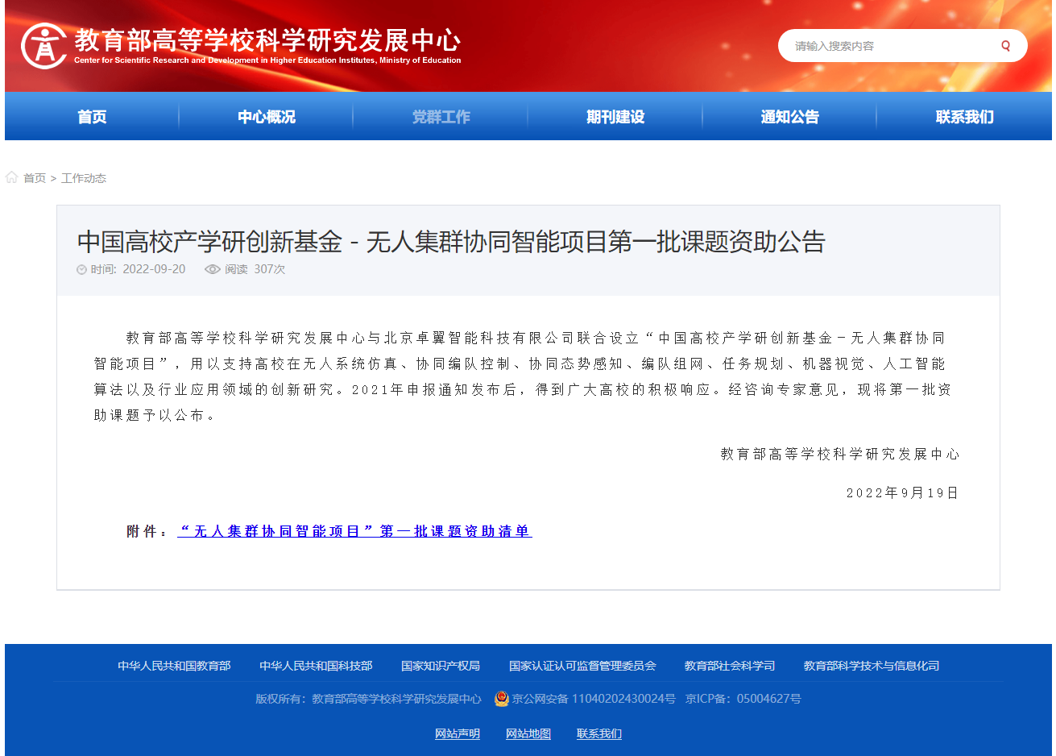1056x756 pixels.
Task: Open the 中心概况 menu item
Action: 267,117
